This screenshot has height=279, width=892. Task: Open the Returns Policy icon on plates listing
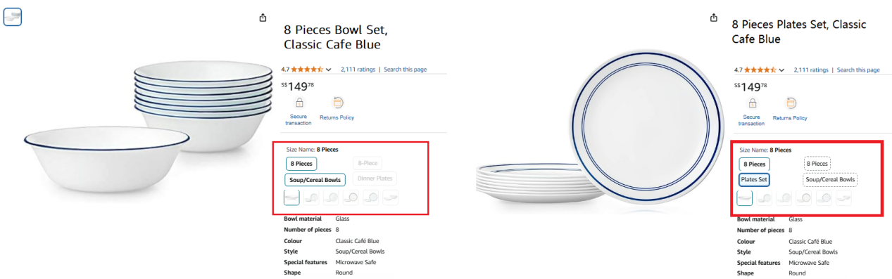(791, 103)
